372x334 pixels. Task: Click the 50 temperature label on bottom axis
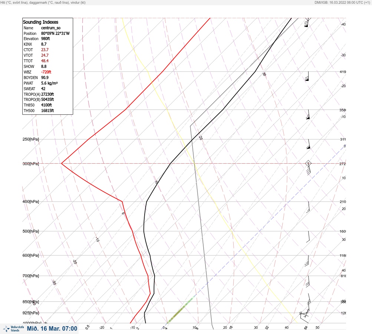tap(317, 328)
